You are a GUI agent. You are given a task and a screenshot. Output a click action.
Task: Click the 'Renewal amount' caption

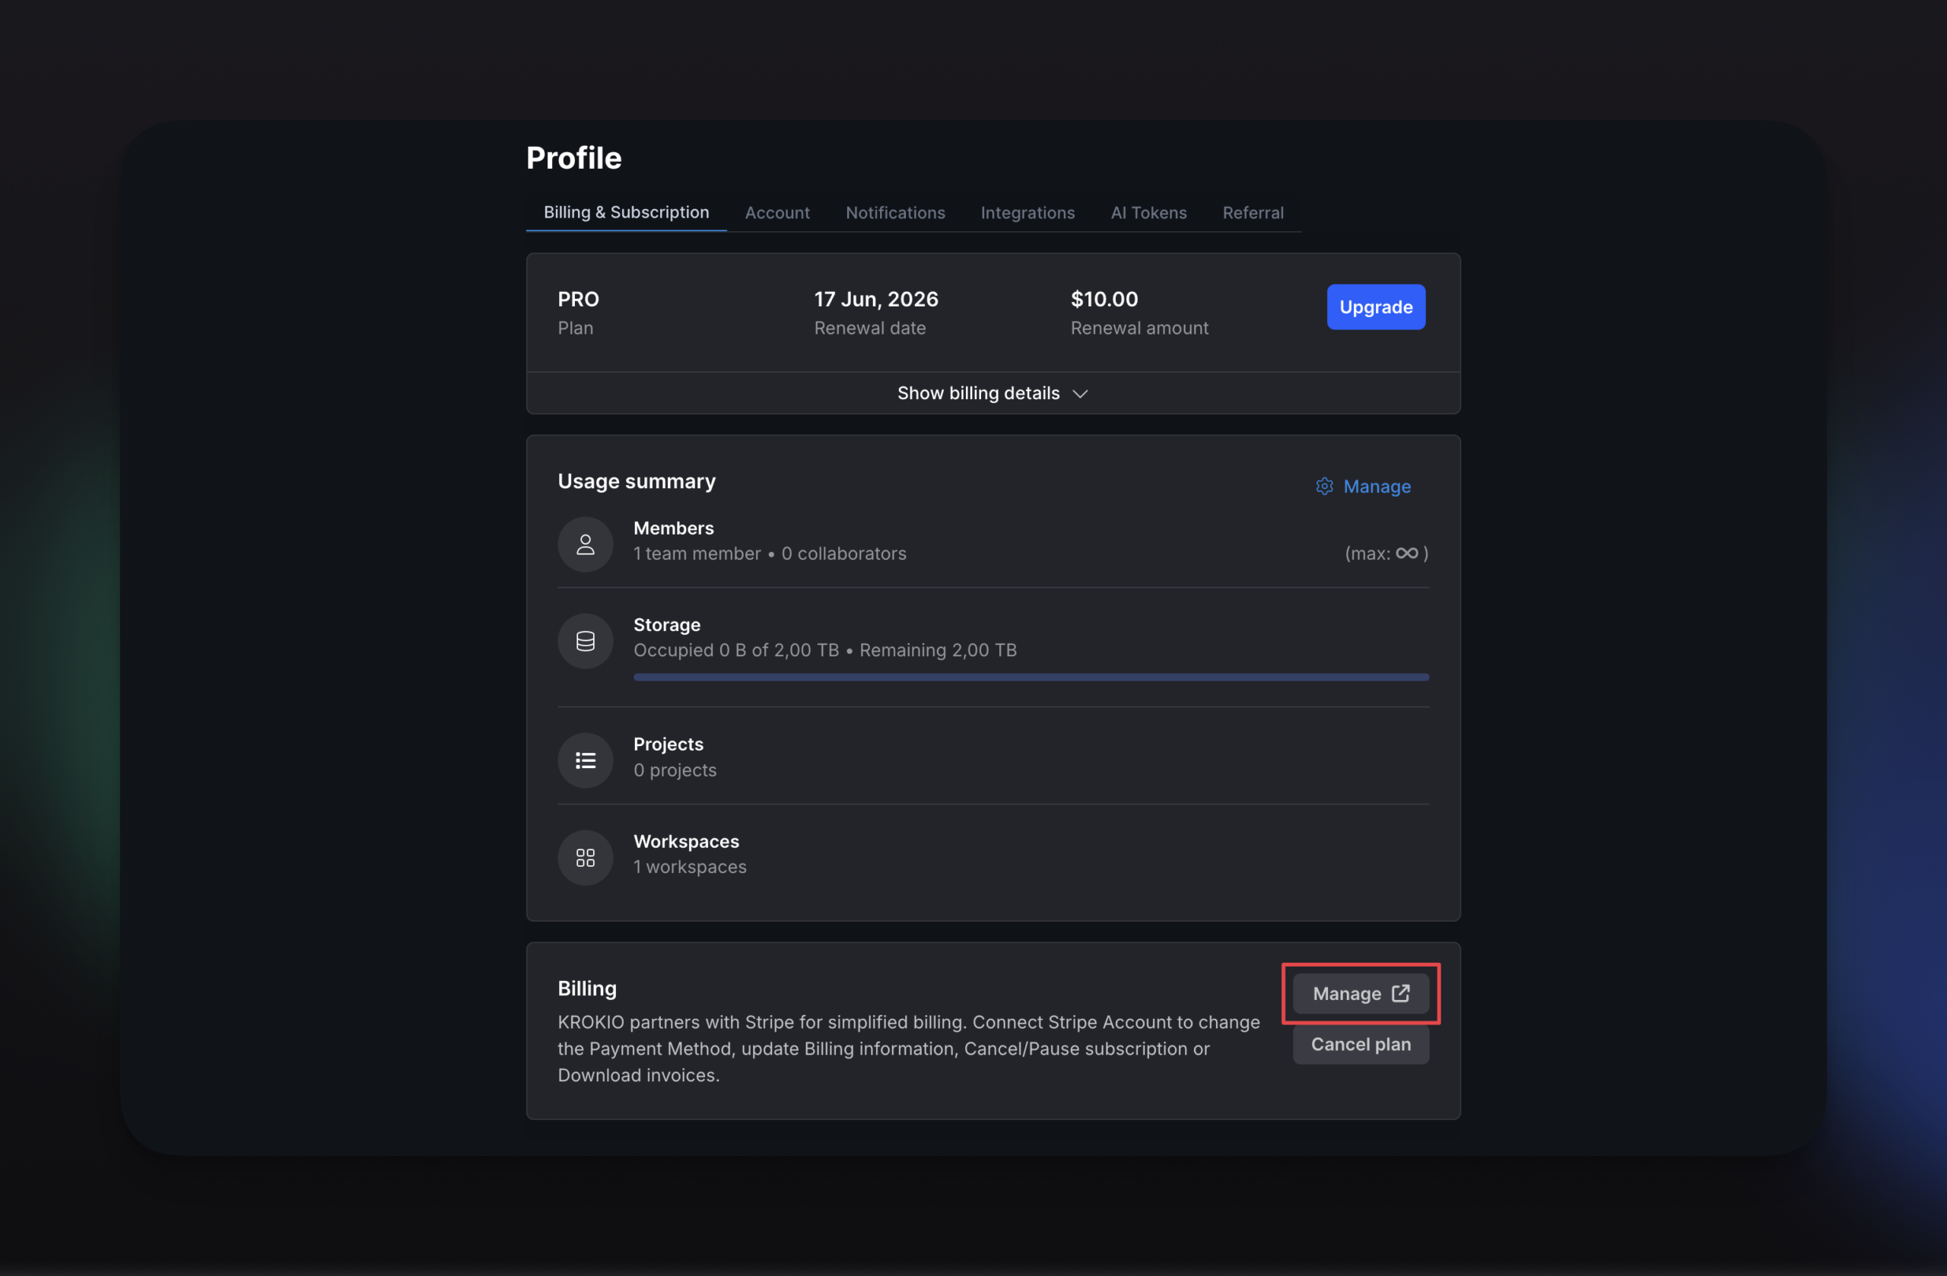tap(1139, 328)
